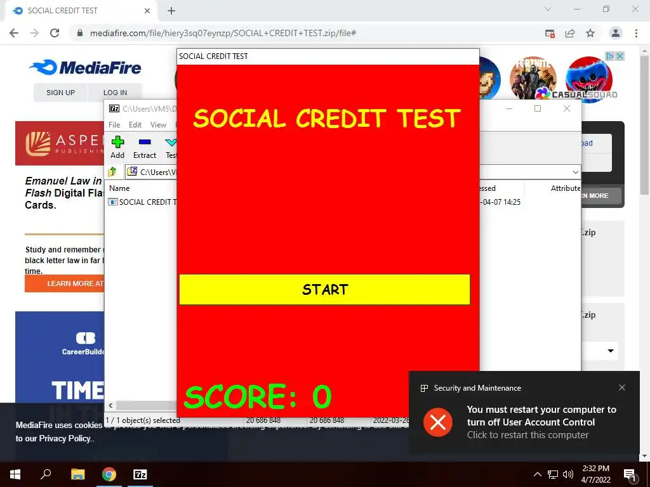Screen dimensions: 650x487
Task: Click the Attributes column header in 7-Zip
Action: tap(565, 188)
